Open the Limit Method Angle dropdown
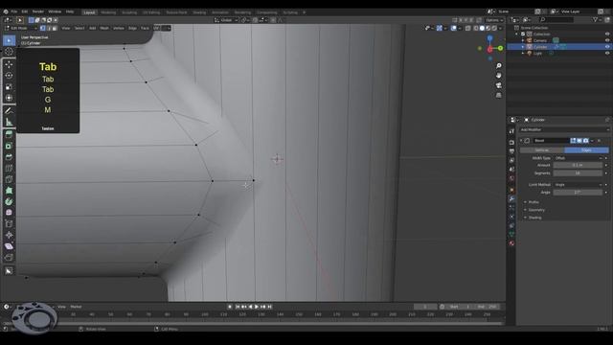Viewport: 613px width, 345px height. click(x=579, y=185)
